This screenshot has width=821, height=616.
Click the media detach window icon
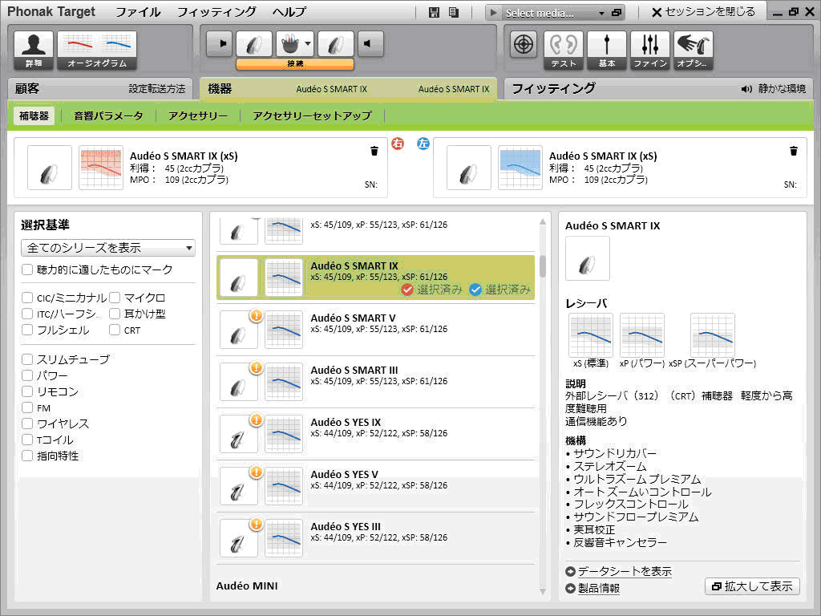point(617,13)
